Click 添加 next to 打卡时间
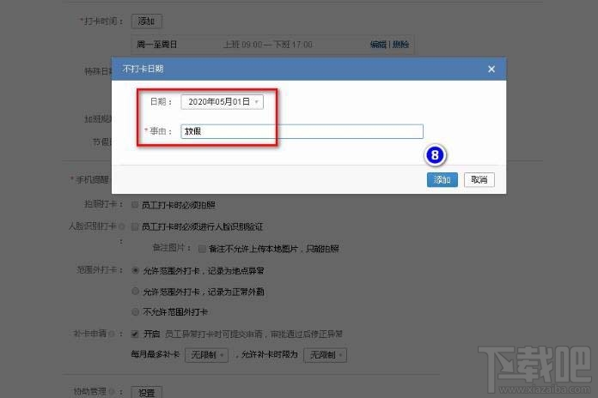 point(146,21)
